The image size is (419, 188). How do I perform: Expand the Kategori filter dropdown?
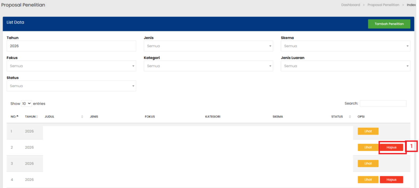click(x=208, y=66)
